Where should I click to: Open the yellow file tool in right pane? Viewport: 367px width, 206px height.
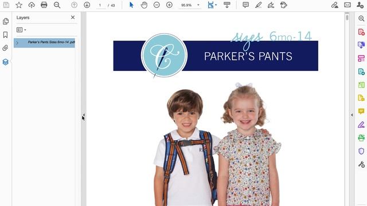click(361, 98)
